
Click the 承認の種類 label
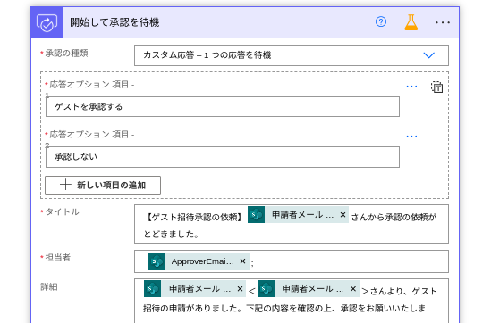tap(66, 54)
